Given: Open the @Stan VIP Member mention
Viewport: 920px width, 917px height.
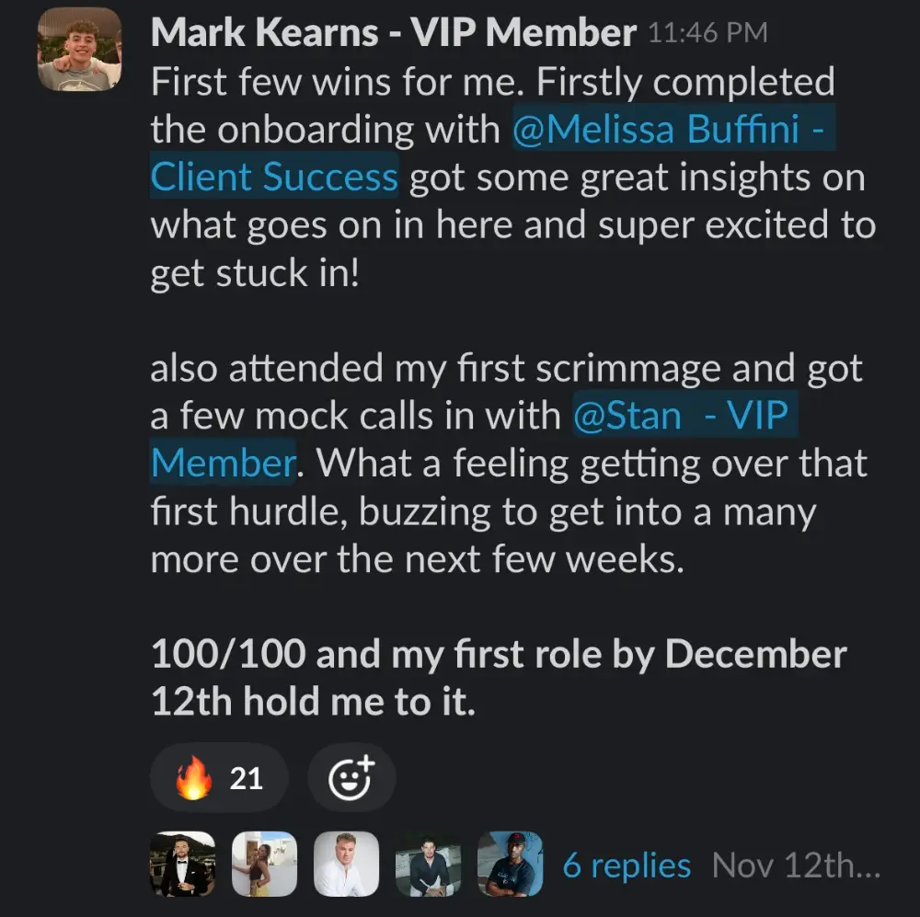Looking at the screenshot, I should point(681,416).
